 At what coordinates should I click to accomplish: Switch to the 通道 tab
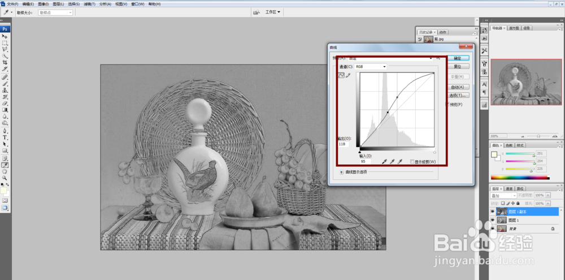tap(509, 189)
